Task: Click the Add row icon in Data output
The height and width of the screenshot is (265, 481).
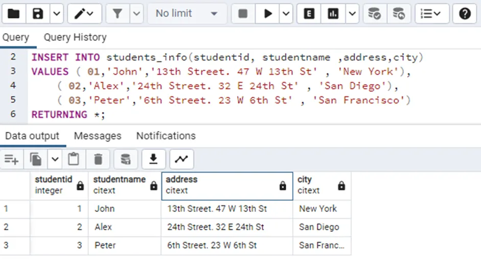Action: (x=11, y=160)
